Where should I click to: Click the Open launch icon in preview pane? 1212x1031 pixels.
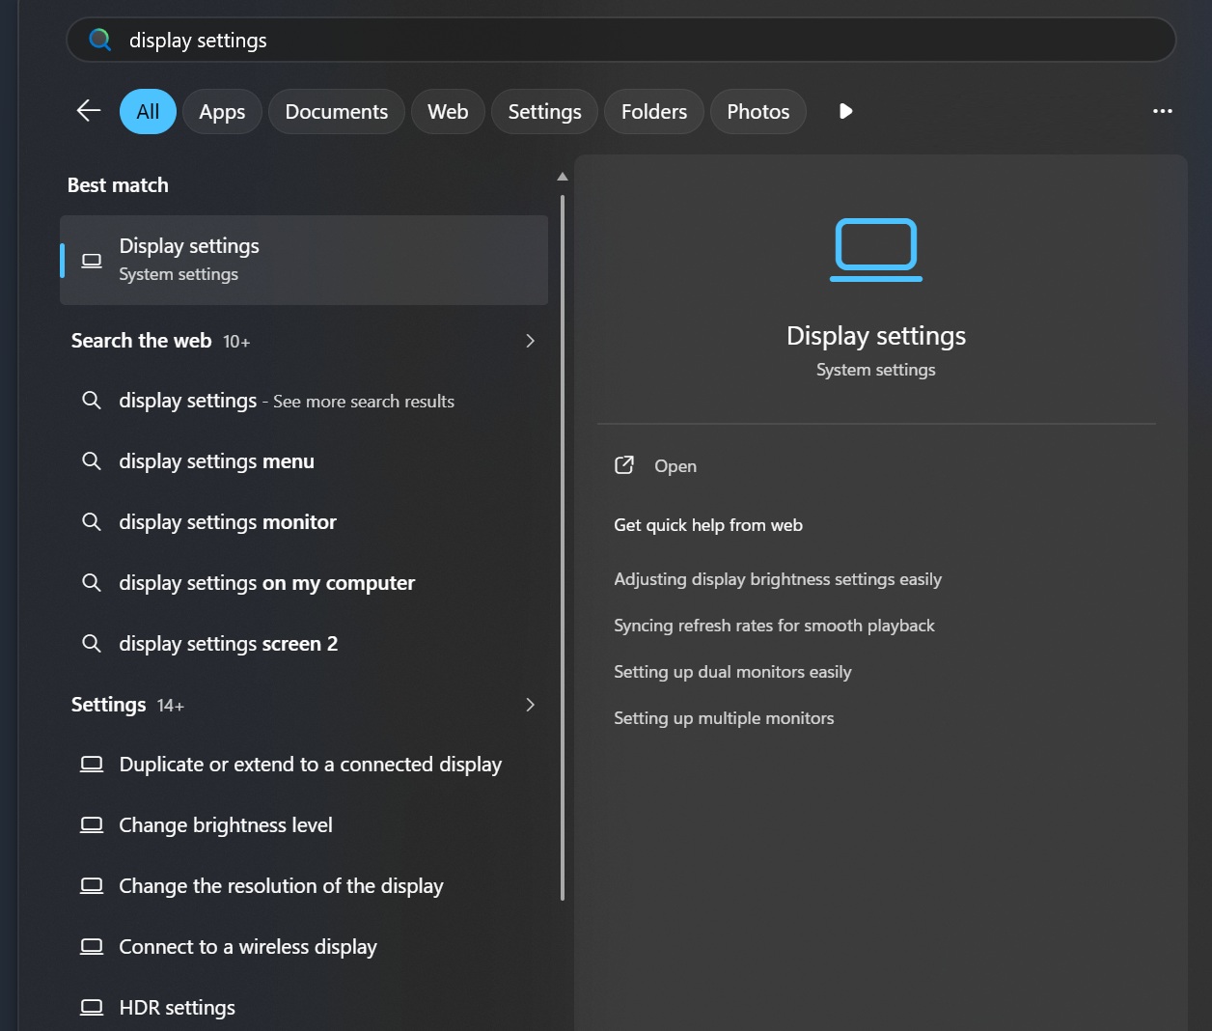coord(624,465)
